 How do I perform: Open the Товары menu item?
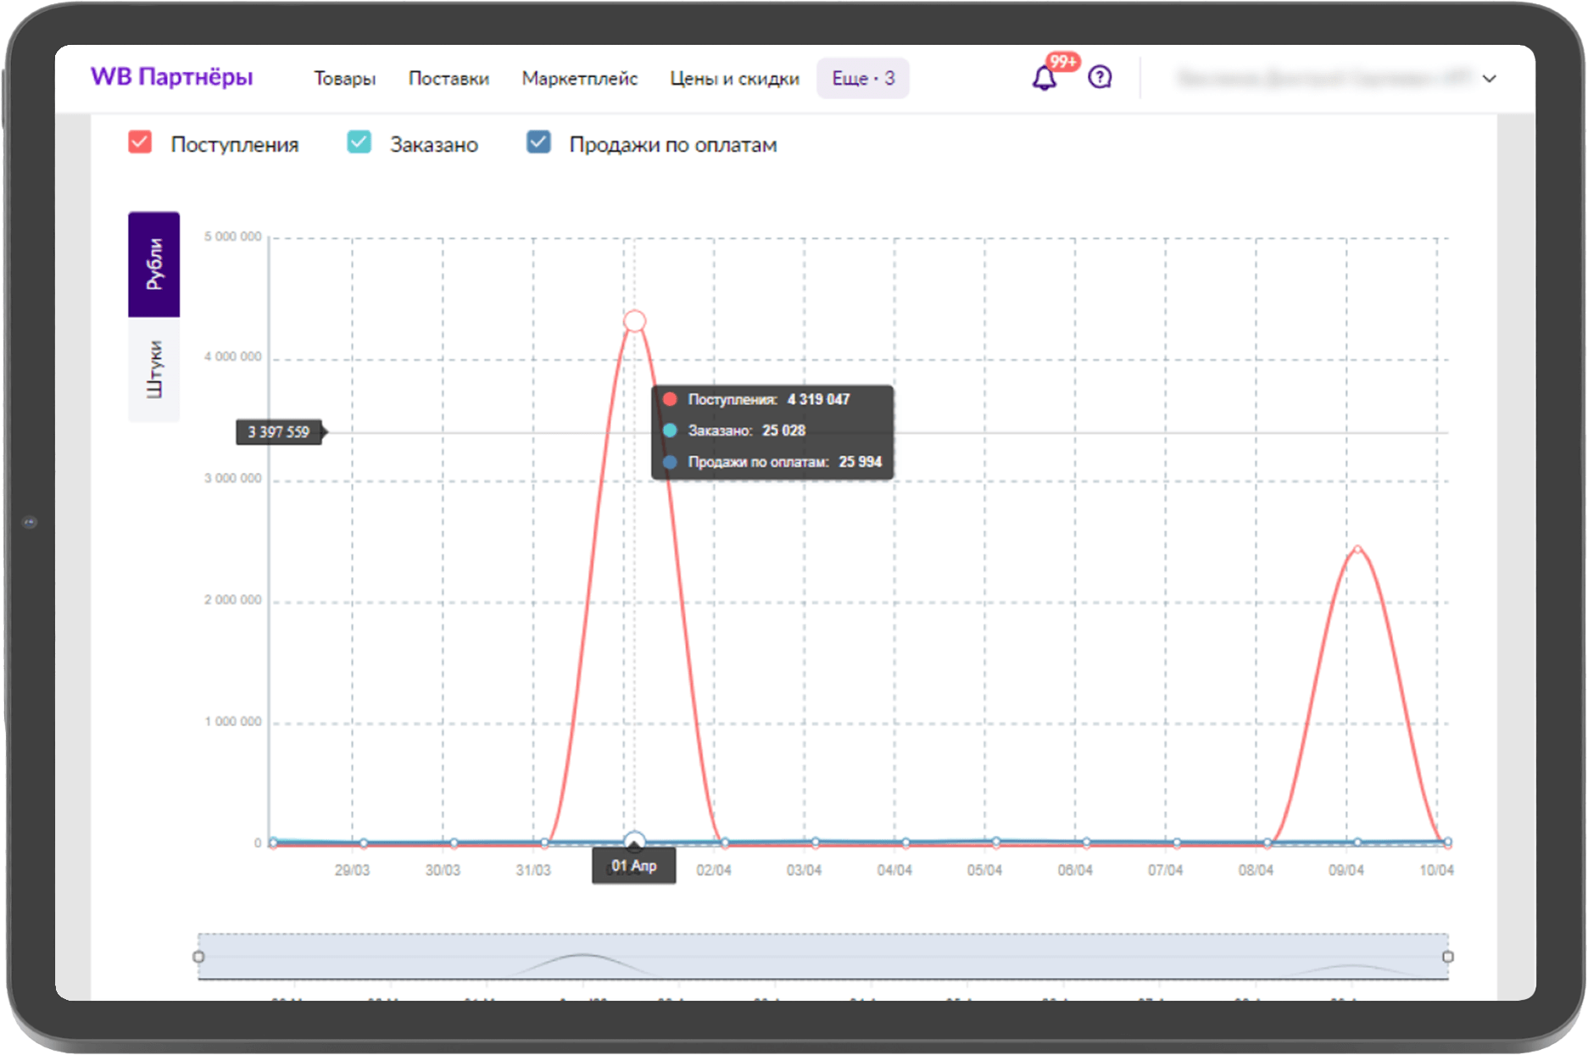point(344,79)
